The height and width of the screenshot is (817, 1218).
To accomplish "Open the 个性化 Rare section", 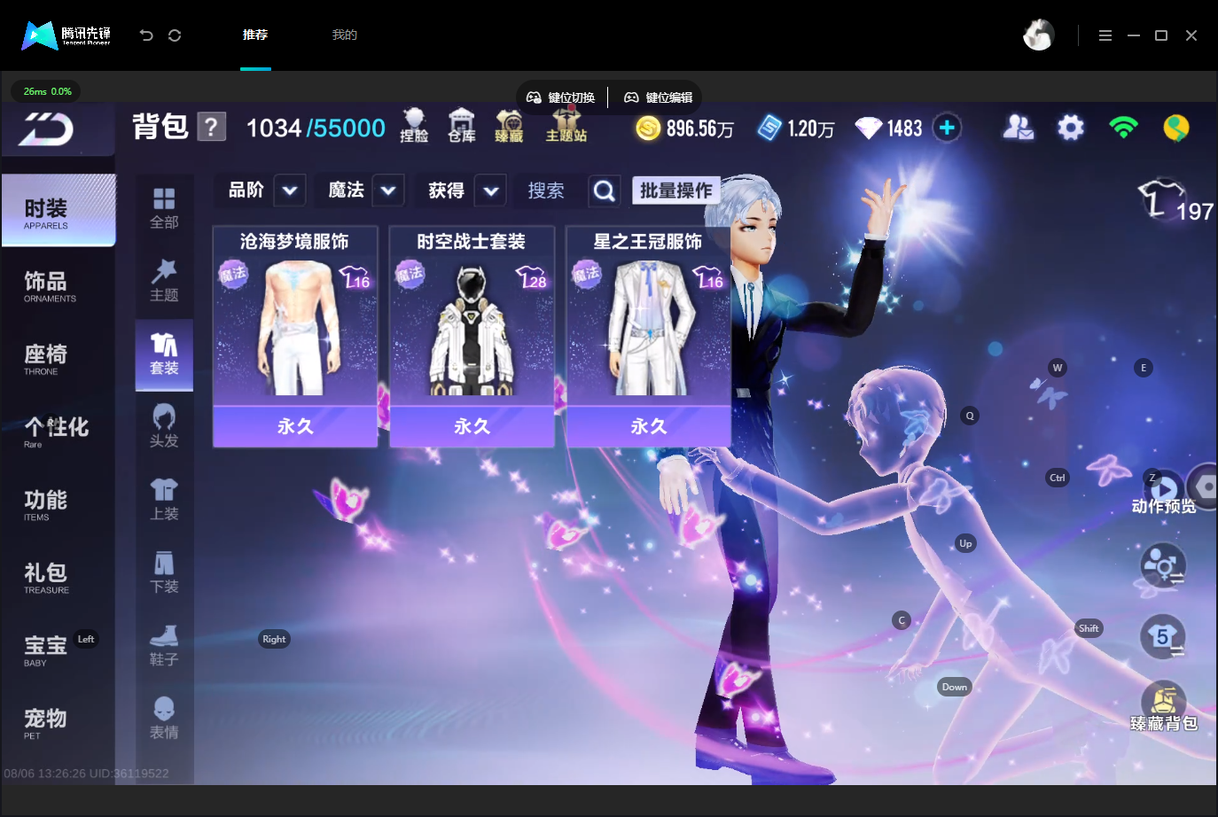I will [x=59, y=432].
